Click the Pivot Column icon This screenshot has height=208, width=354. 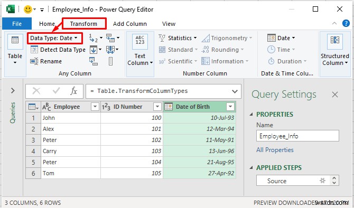(x=93, y=61)
